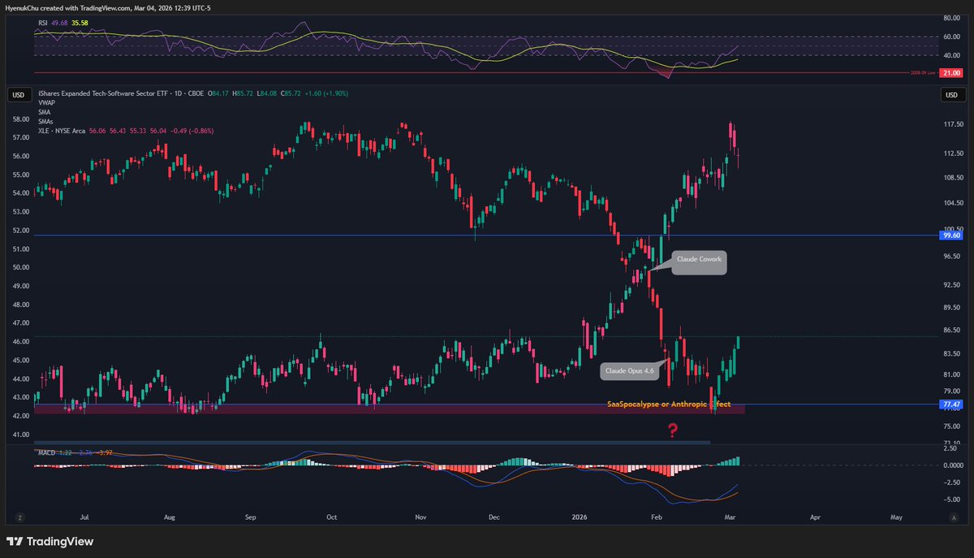Click the 99.60 horizontal line price label
974x558 pixels.
(950, 235)
